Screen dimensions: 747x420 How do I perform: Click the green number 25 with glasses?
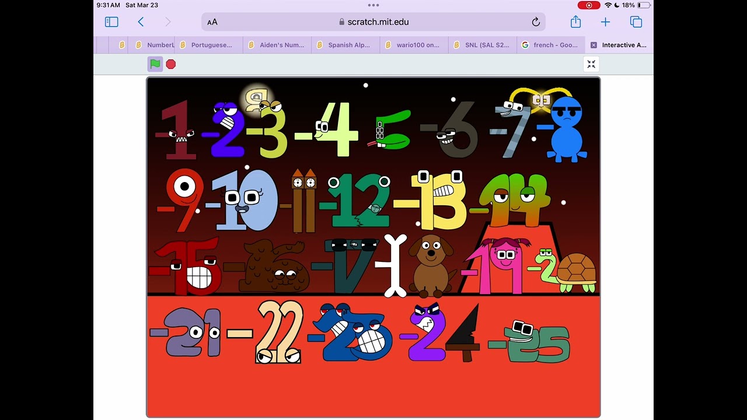530,341
